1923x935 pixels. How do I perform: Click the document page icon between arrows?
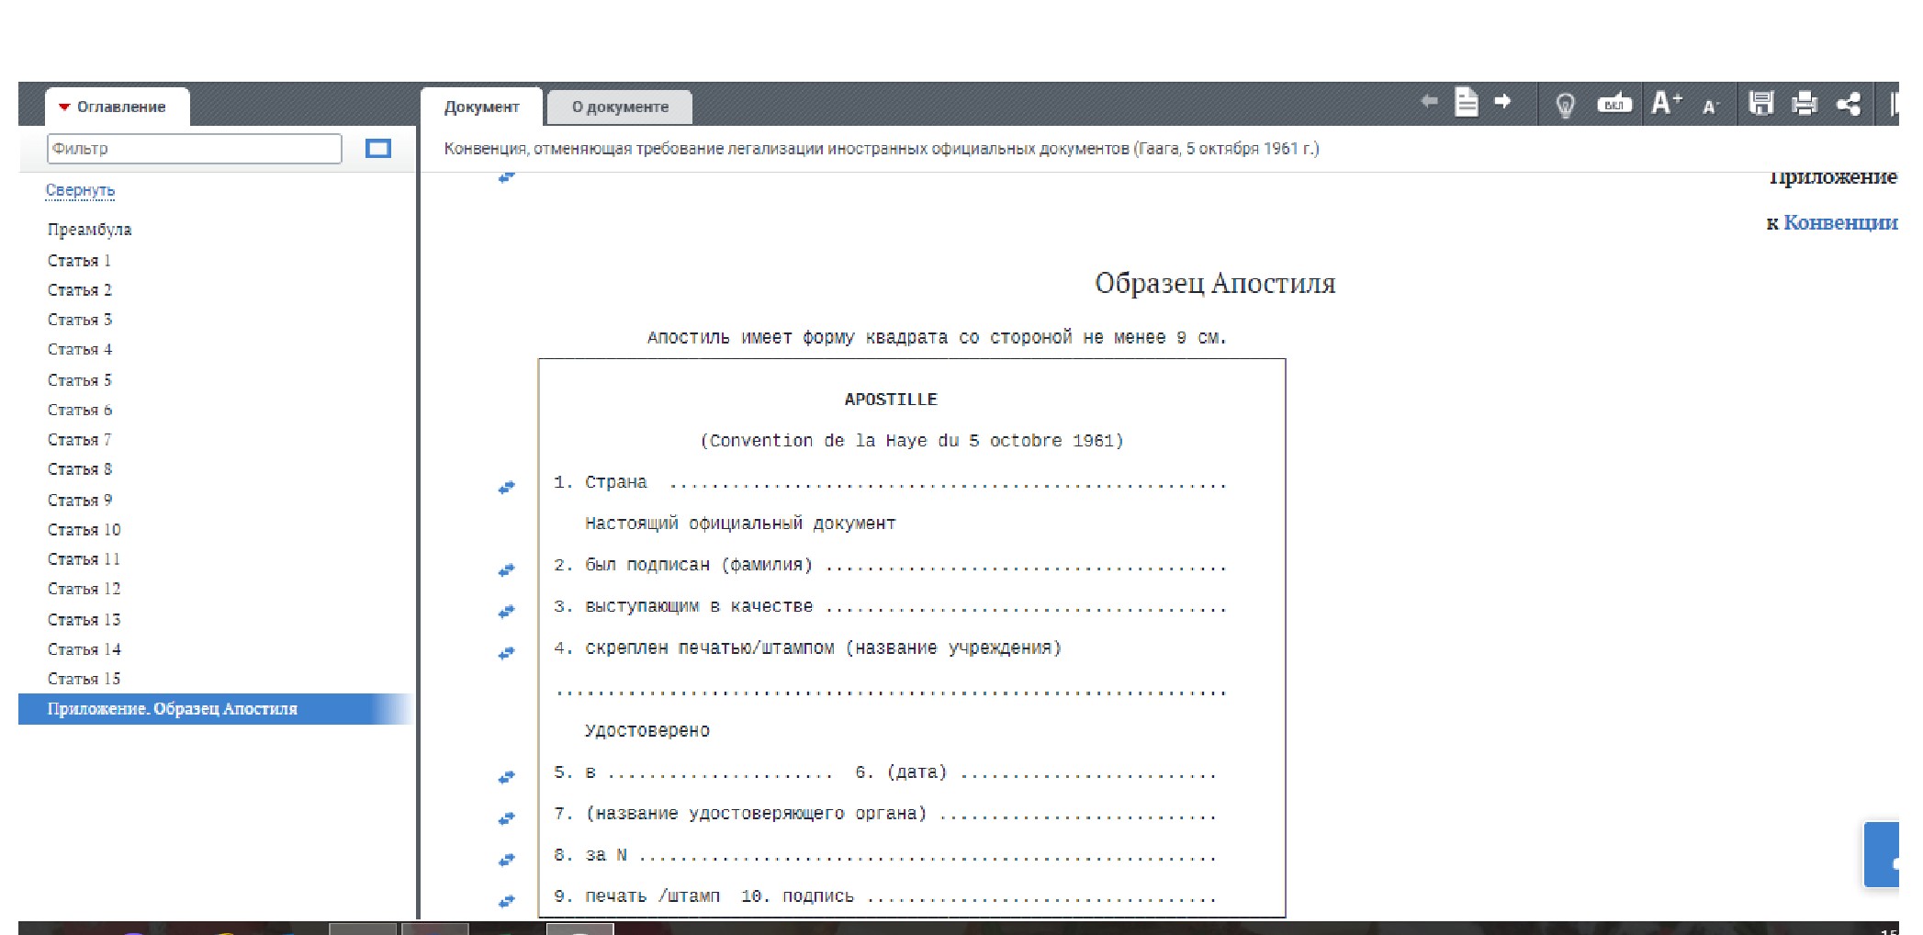(x=1467, y=102)
